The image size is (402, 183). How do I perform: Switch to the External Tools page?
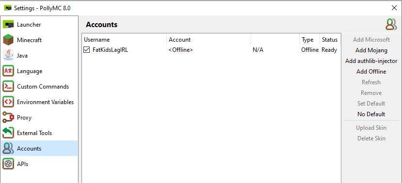[34, 133]
